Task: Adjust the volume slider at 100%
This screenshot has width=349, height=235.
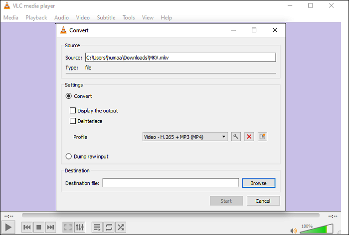Action: point(315,230)
